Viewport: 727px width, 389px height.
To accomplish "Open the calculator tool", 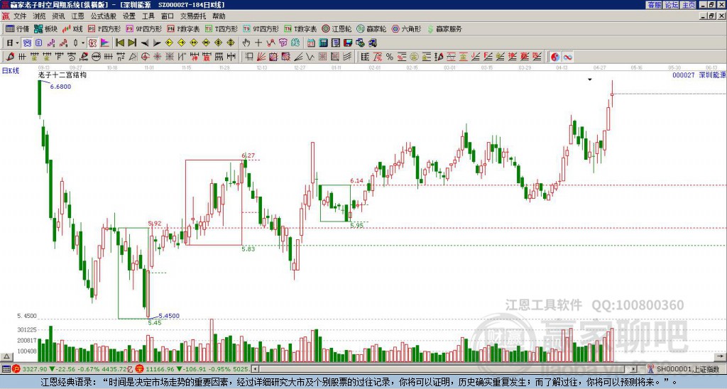I will tap(324, 43).
